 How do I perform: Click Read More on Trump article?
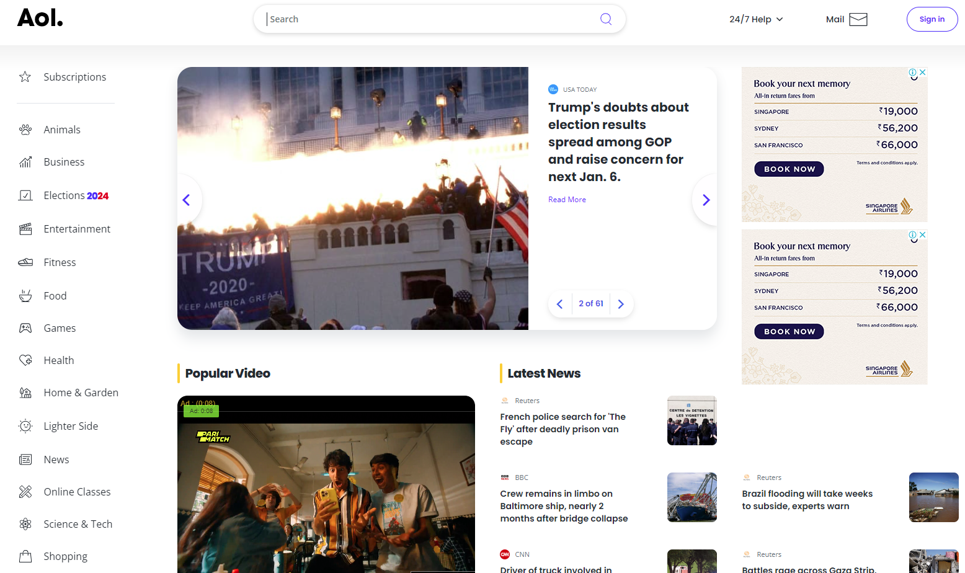[567, 200]
